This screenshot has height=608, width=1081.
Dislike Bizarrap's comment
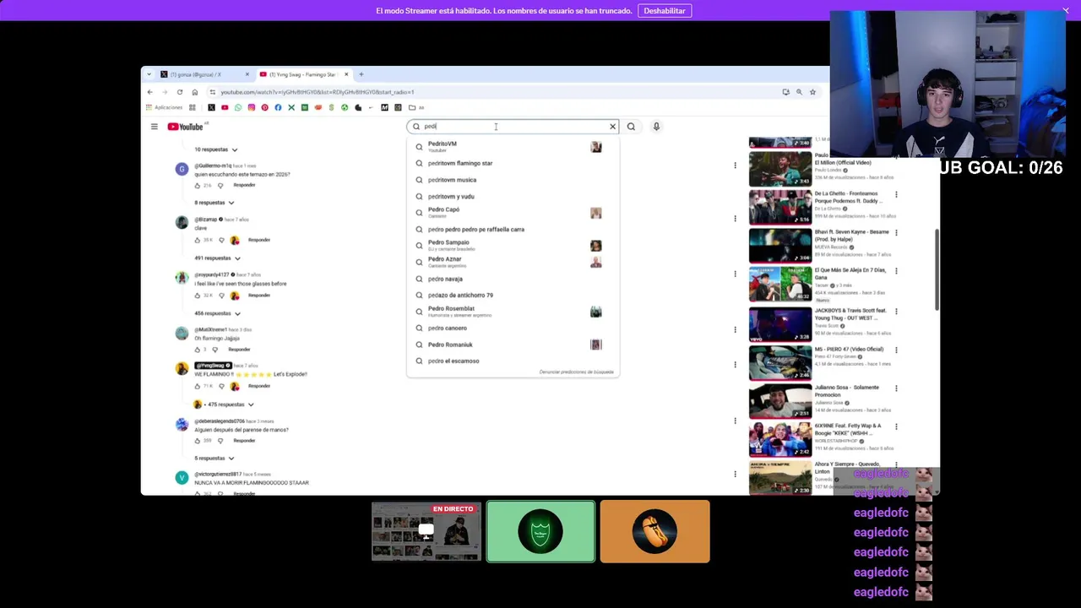tap(221, 240)
